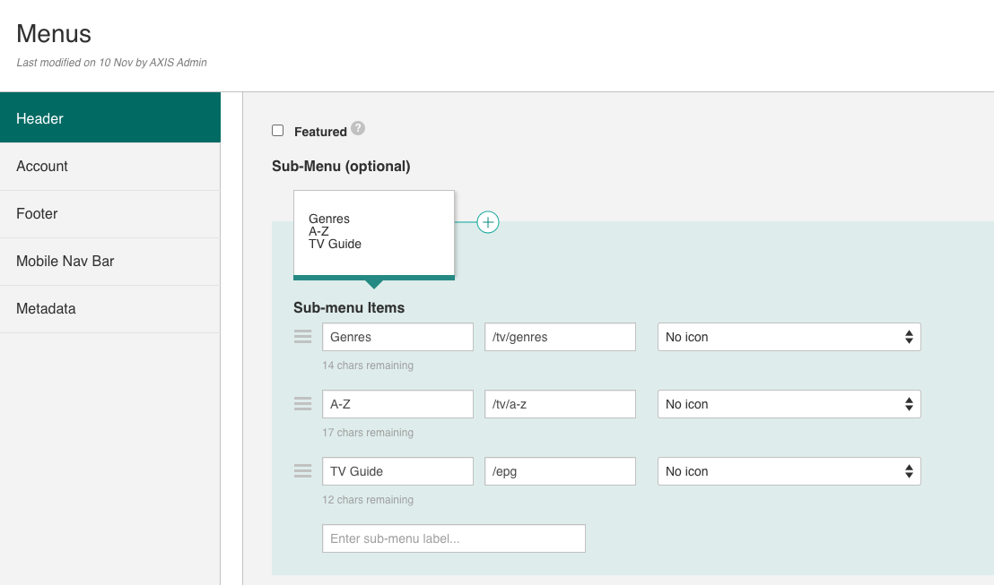The width and height of the screenshot is (994, 585).
Task: Open icon dropdown for TV Guide item
Action: 789,471
